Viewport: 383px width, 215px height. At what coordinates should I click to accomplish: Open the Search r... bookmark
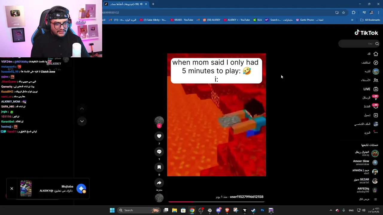(x=273, y=20)
